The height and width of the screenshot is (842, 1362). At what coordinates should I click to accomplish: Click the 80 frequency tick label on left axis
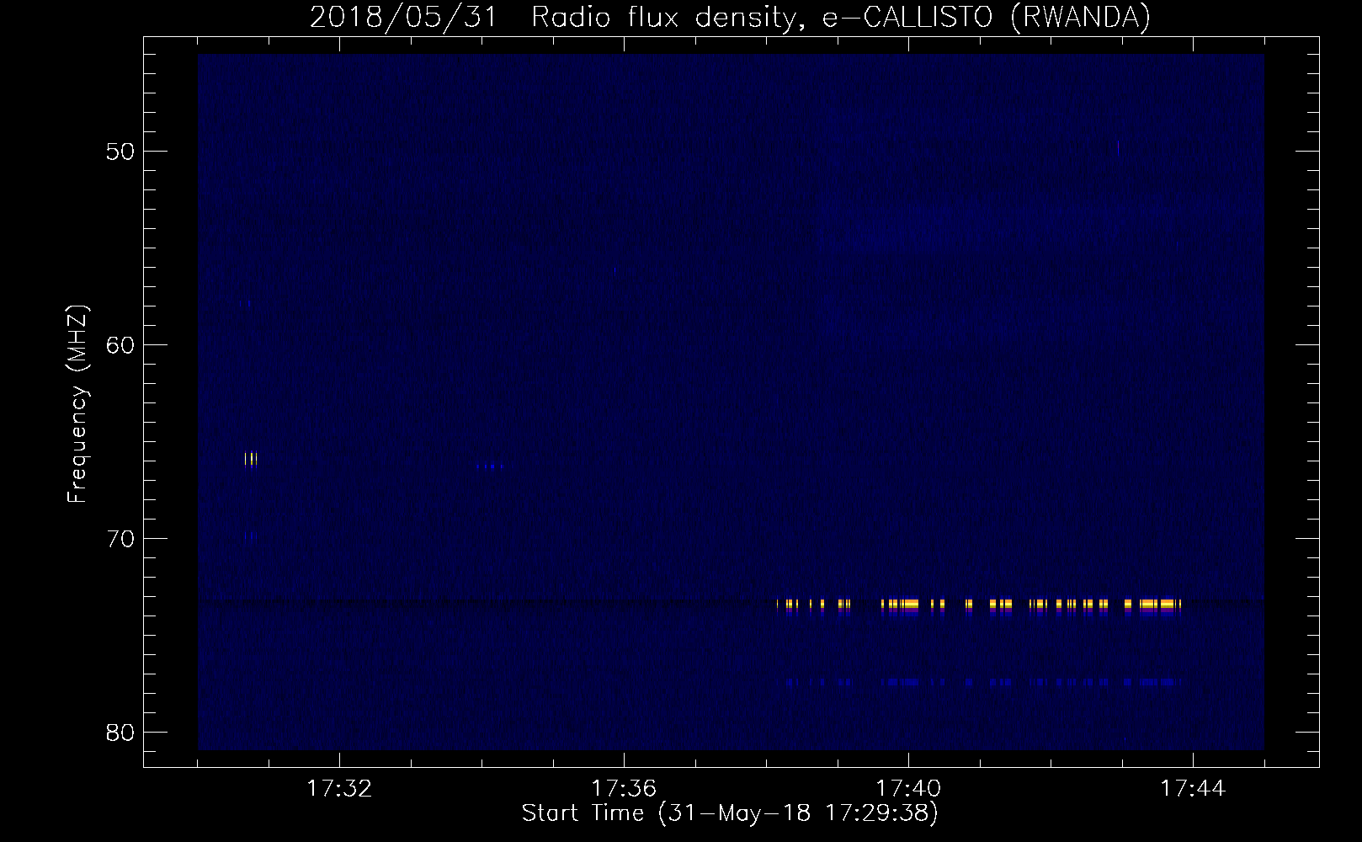click(x=120, y=732)
